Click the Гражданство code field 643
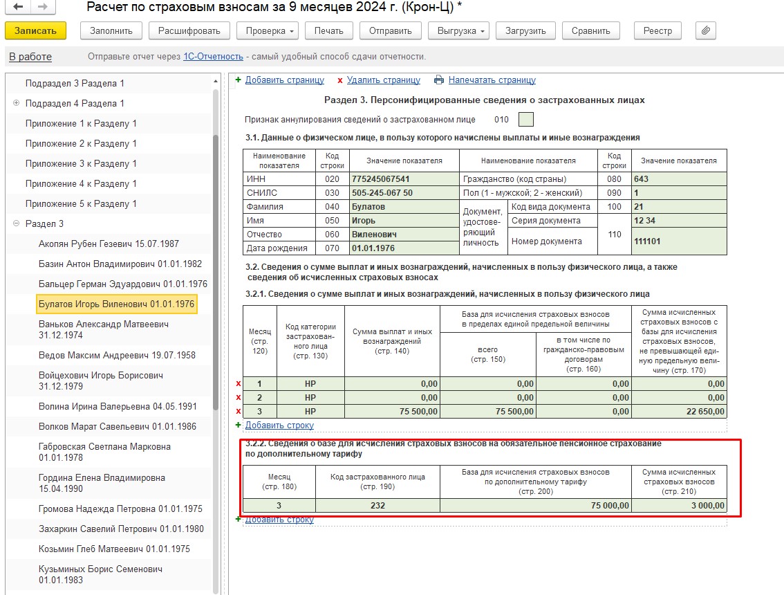Image resolution: width=784 pixels, height=595 pixels. click(x=679, y=179)
